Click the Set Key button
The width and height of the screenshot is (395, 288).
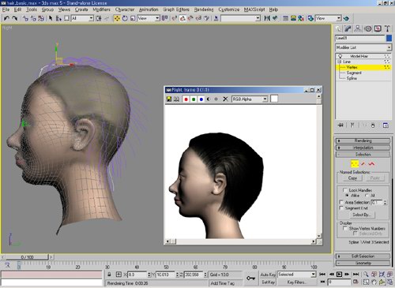[x=268, y=282]
